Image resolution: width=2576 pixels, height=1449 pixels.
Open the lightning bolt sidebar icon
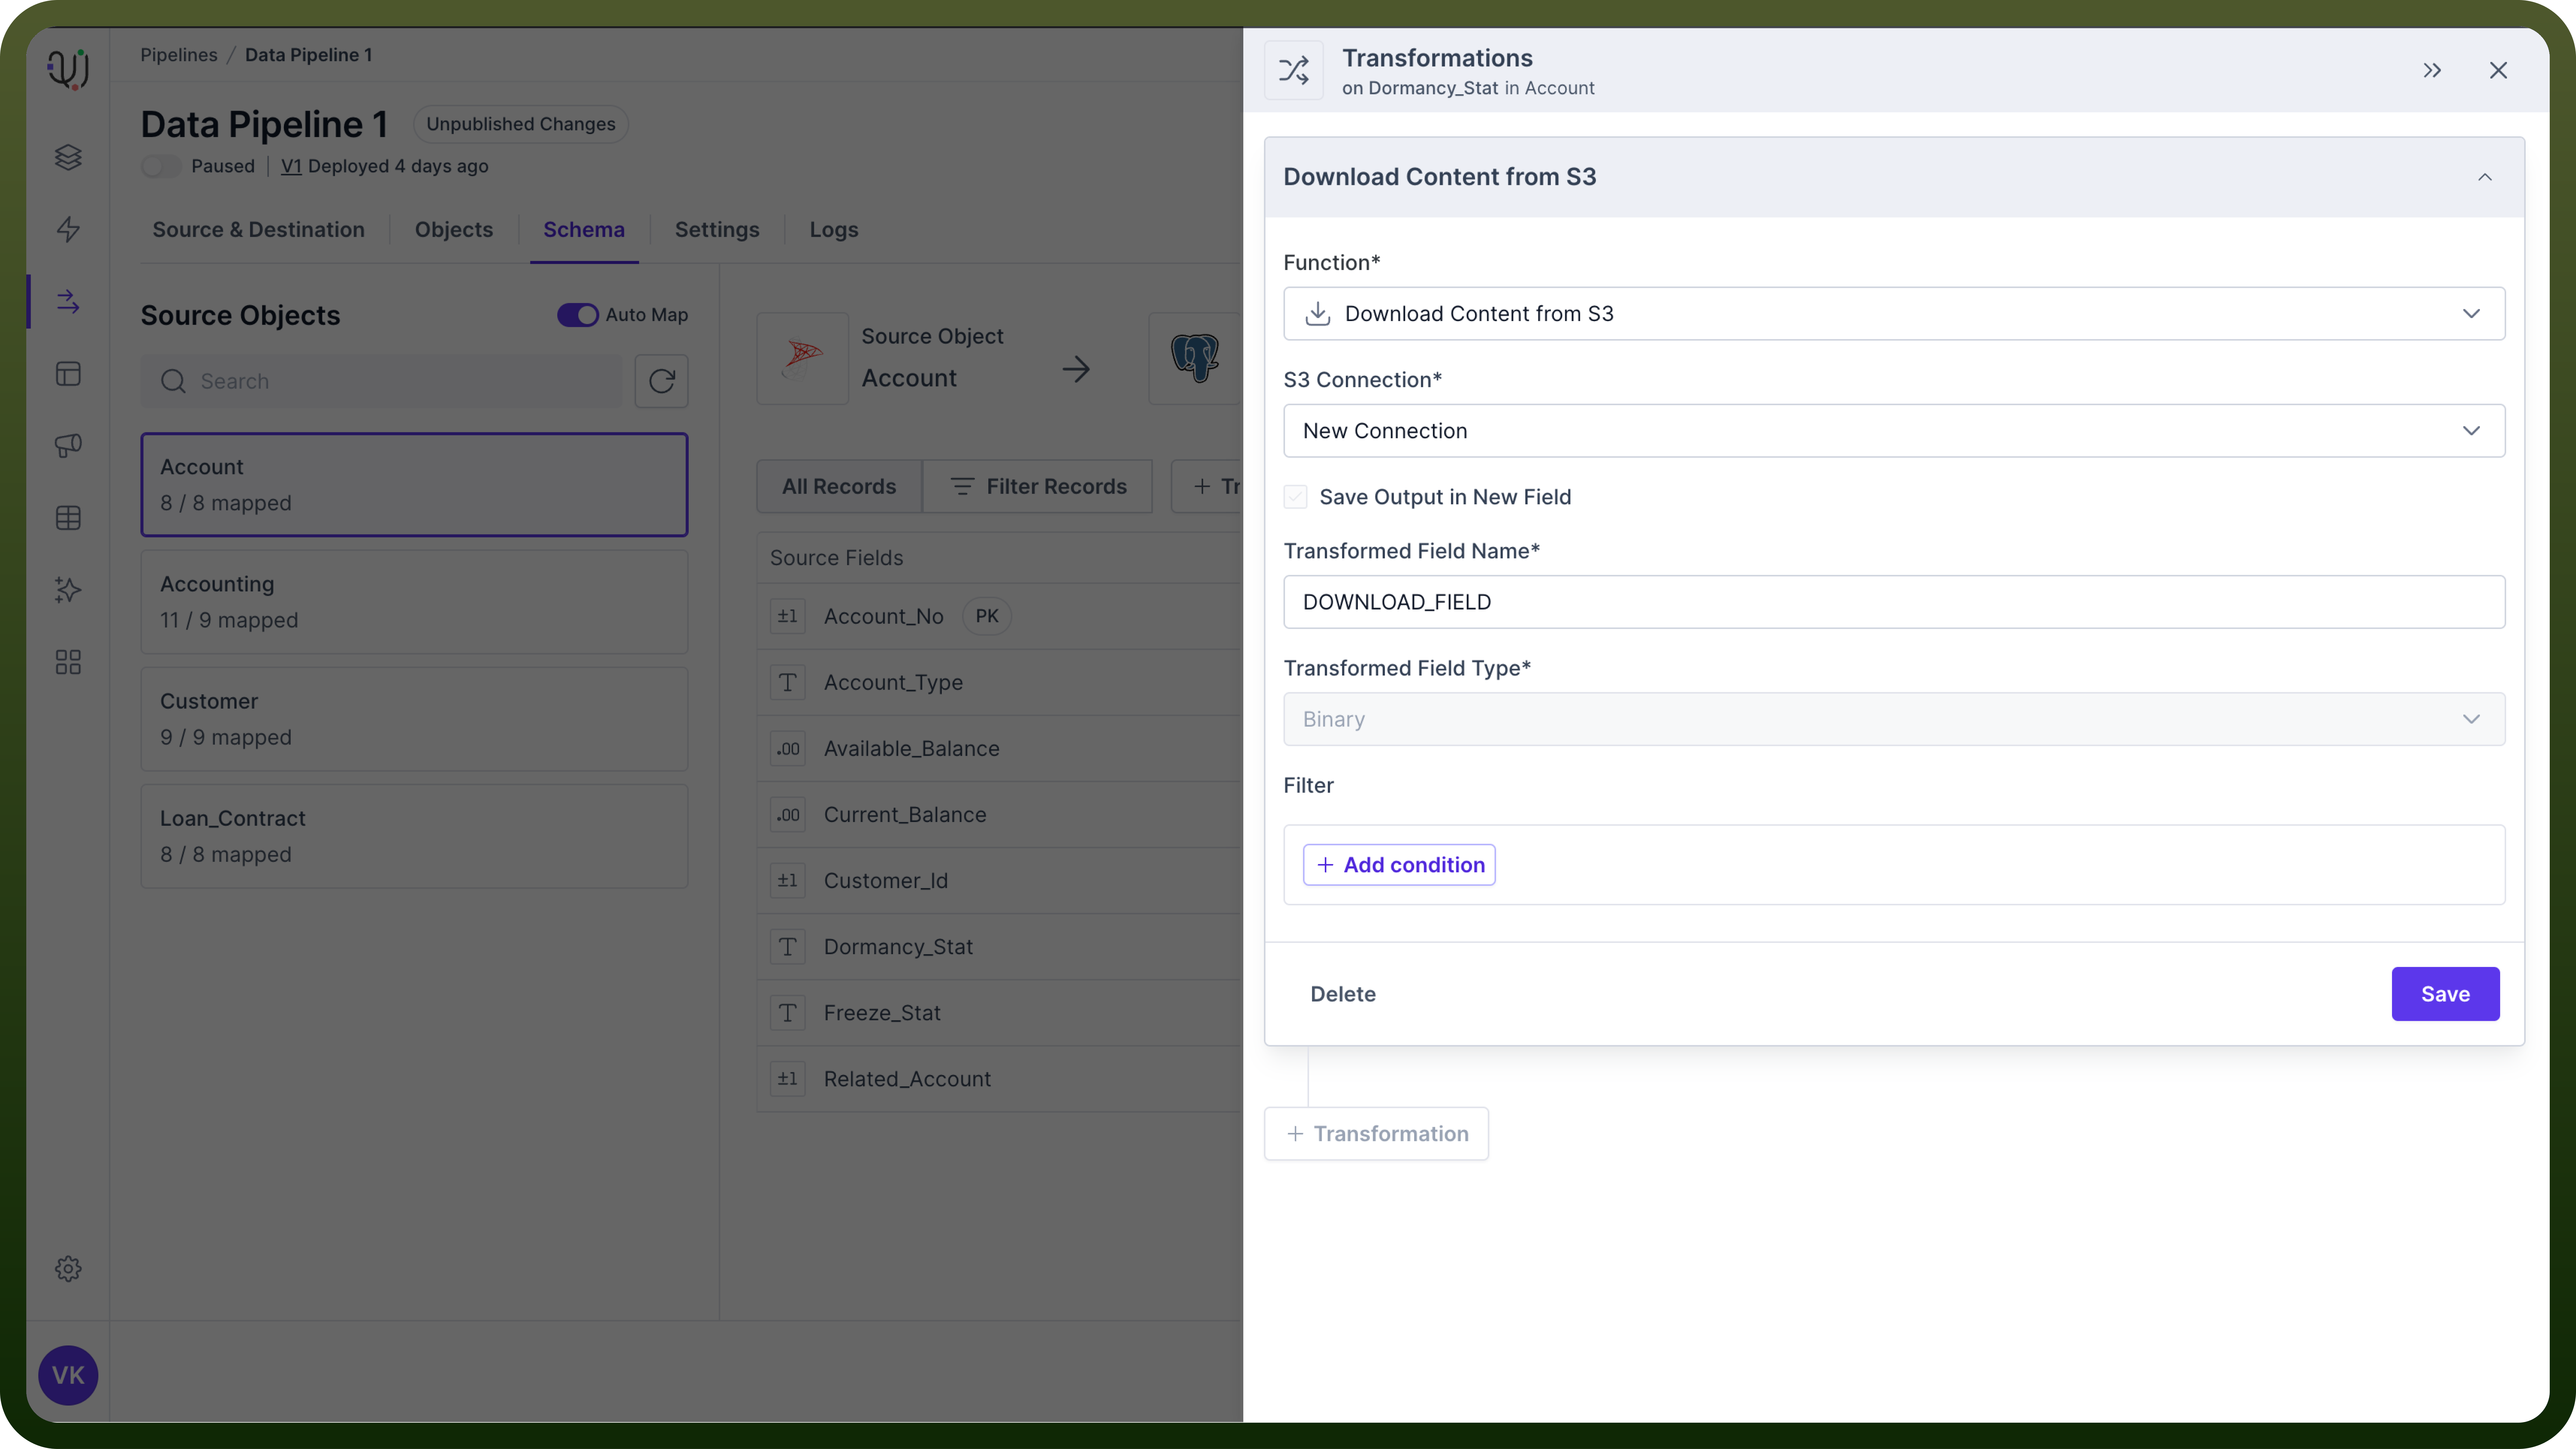pos(68,230)
